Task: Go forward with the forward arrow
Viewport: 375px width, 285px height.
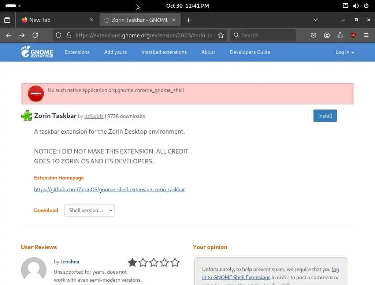Action: coord(22,36)
